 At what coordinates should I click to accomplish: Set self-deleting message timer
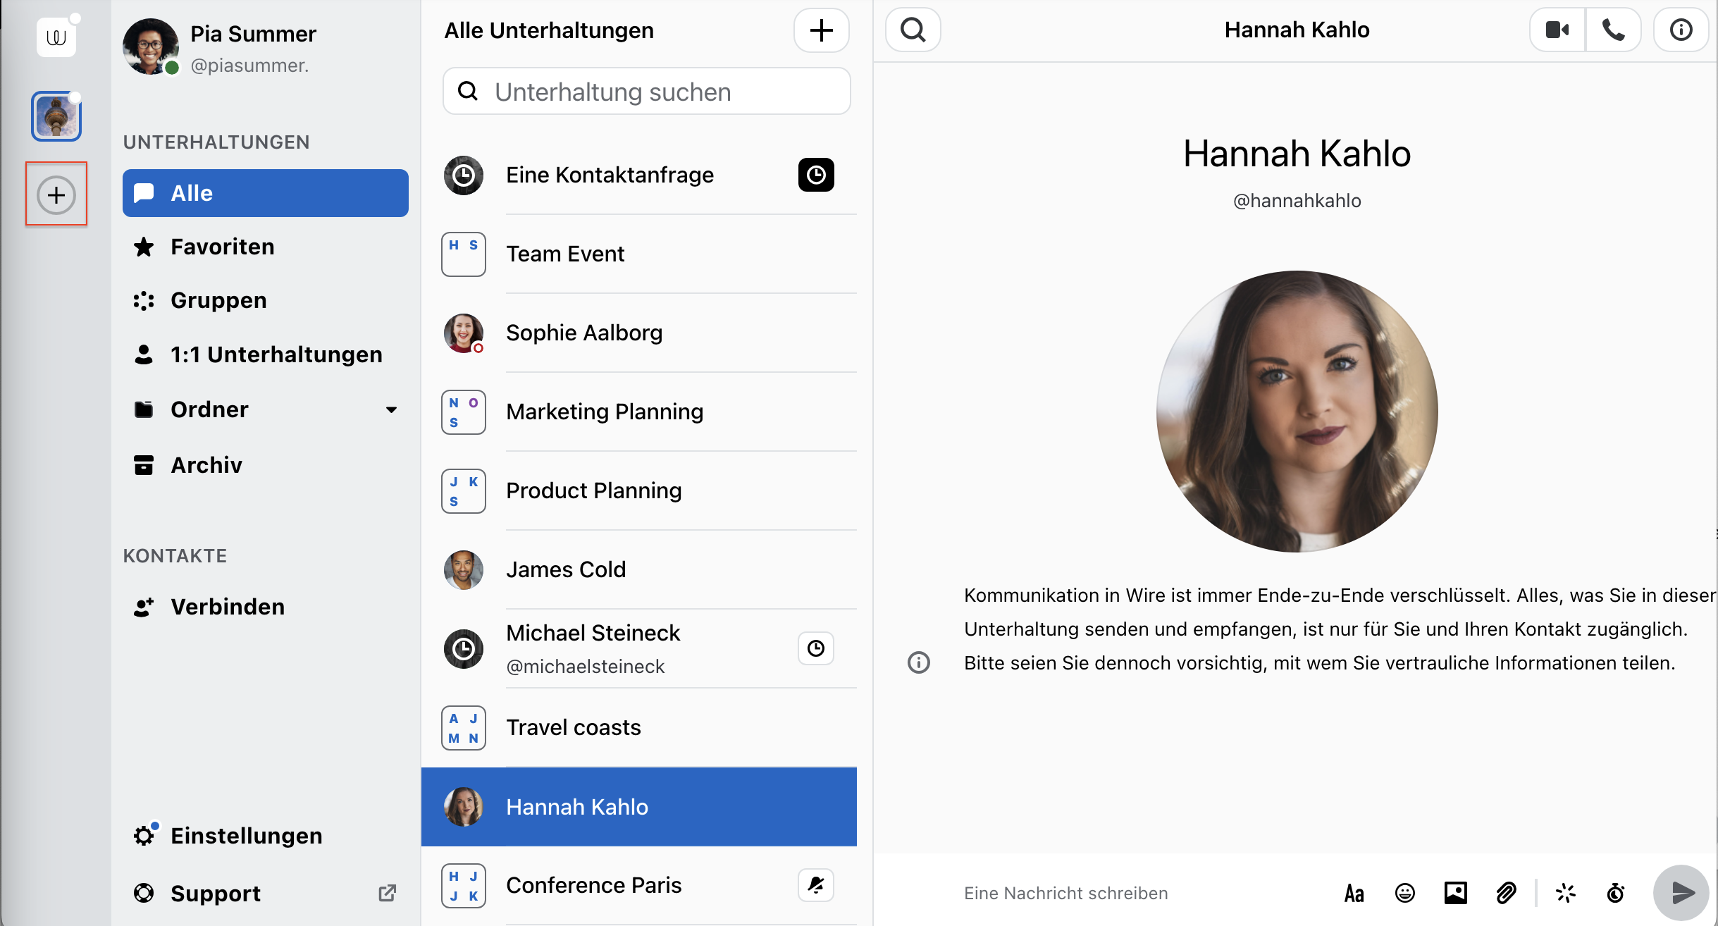point(1616,894)
